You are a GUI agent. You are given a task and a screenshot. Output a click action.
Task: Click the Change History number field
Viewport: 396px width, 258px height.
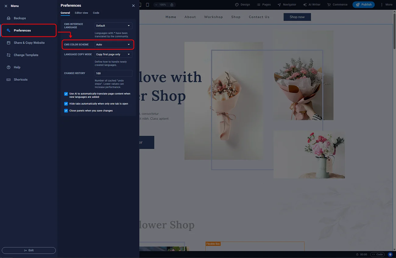tap(113, 73)
